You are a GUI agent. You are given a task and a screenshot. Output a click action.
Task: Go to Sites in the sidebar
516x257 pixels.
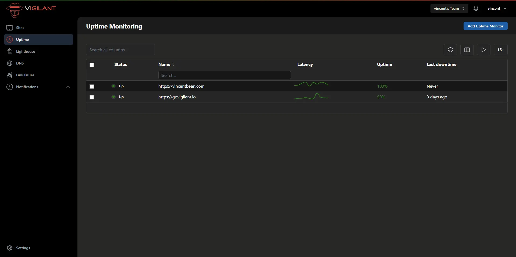click(39, 28)
